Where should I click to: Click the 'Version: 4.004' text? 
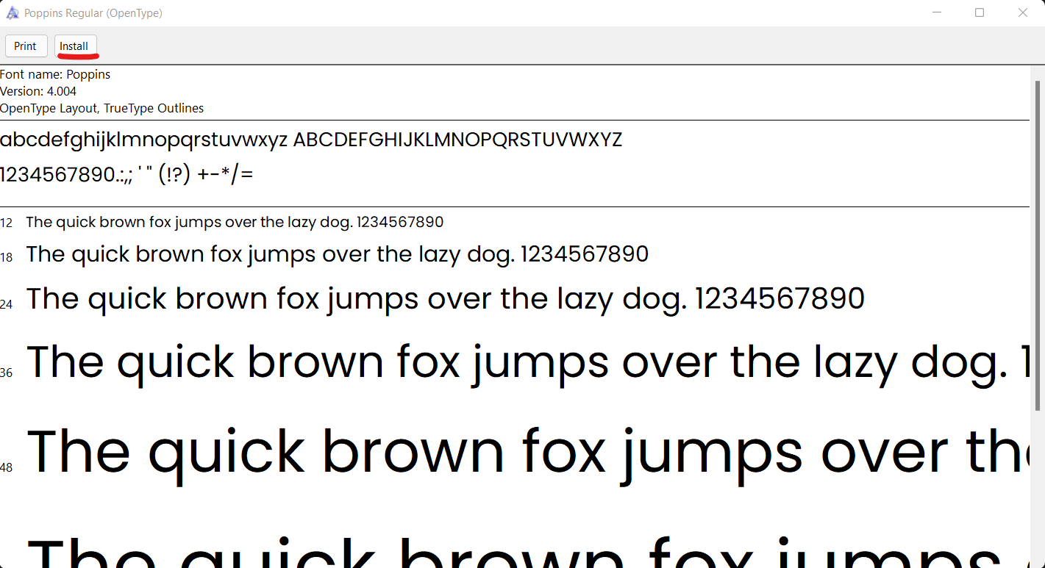[x=38, y=91]
